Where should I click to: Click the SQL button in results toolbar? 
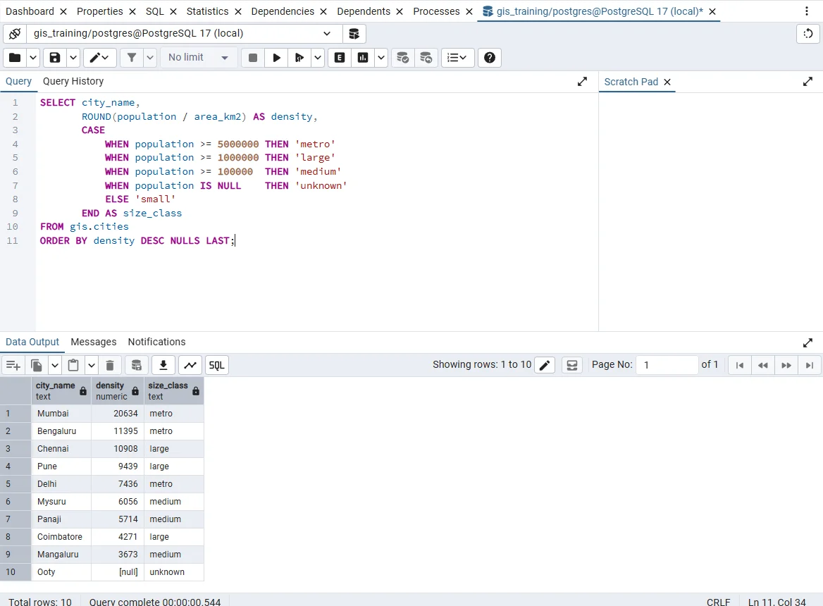pos(217,365)
